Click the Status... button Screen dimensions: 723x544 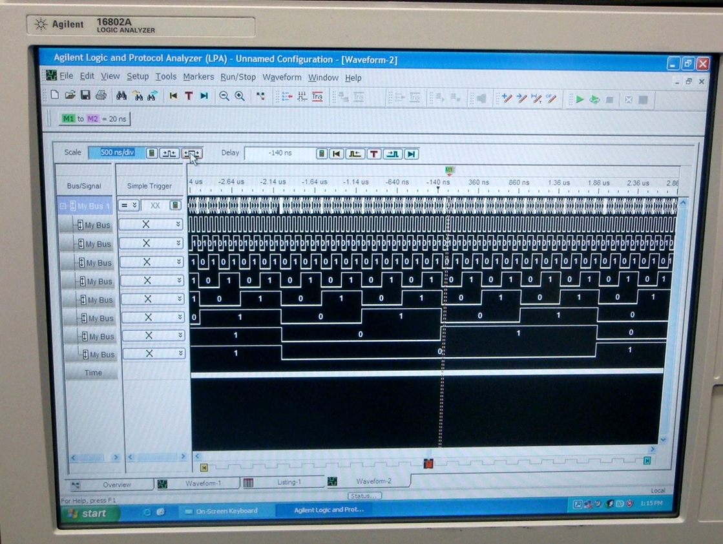364,496
